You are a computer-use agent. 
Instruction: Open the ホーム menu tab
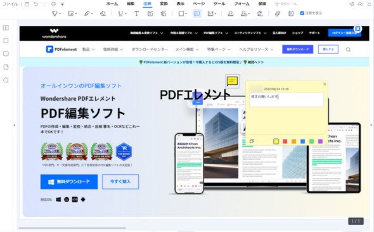click(112, 4)
